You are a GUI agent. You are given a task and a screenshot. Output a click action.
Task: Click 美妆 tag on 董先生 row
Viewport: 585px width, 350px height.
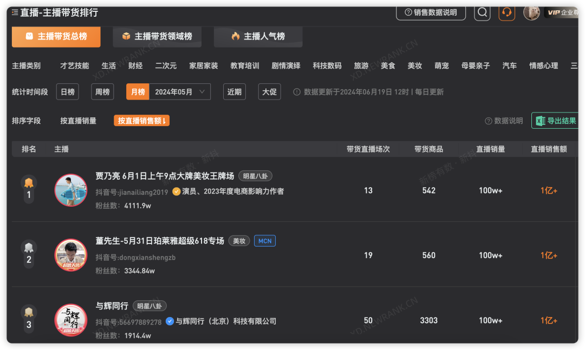(239, 241)
